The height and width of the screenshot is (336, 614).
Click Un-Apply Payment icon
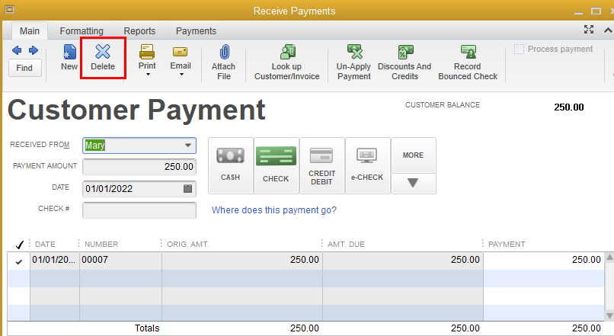pyautogui.click(x=354, y=53)
